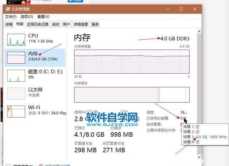The width and height of the screenshot is (229, 166).
Task: Open the 选项(O) menu
Action: click(26, 16)
